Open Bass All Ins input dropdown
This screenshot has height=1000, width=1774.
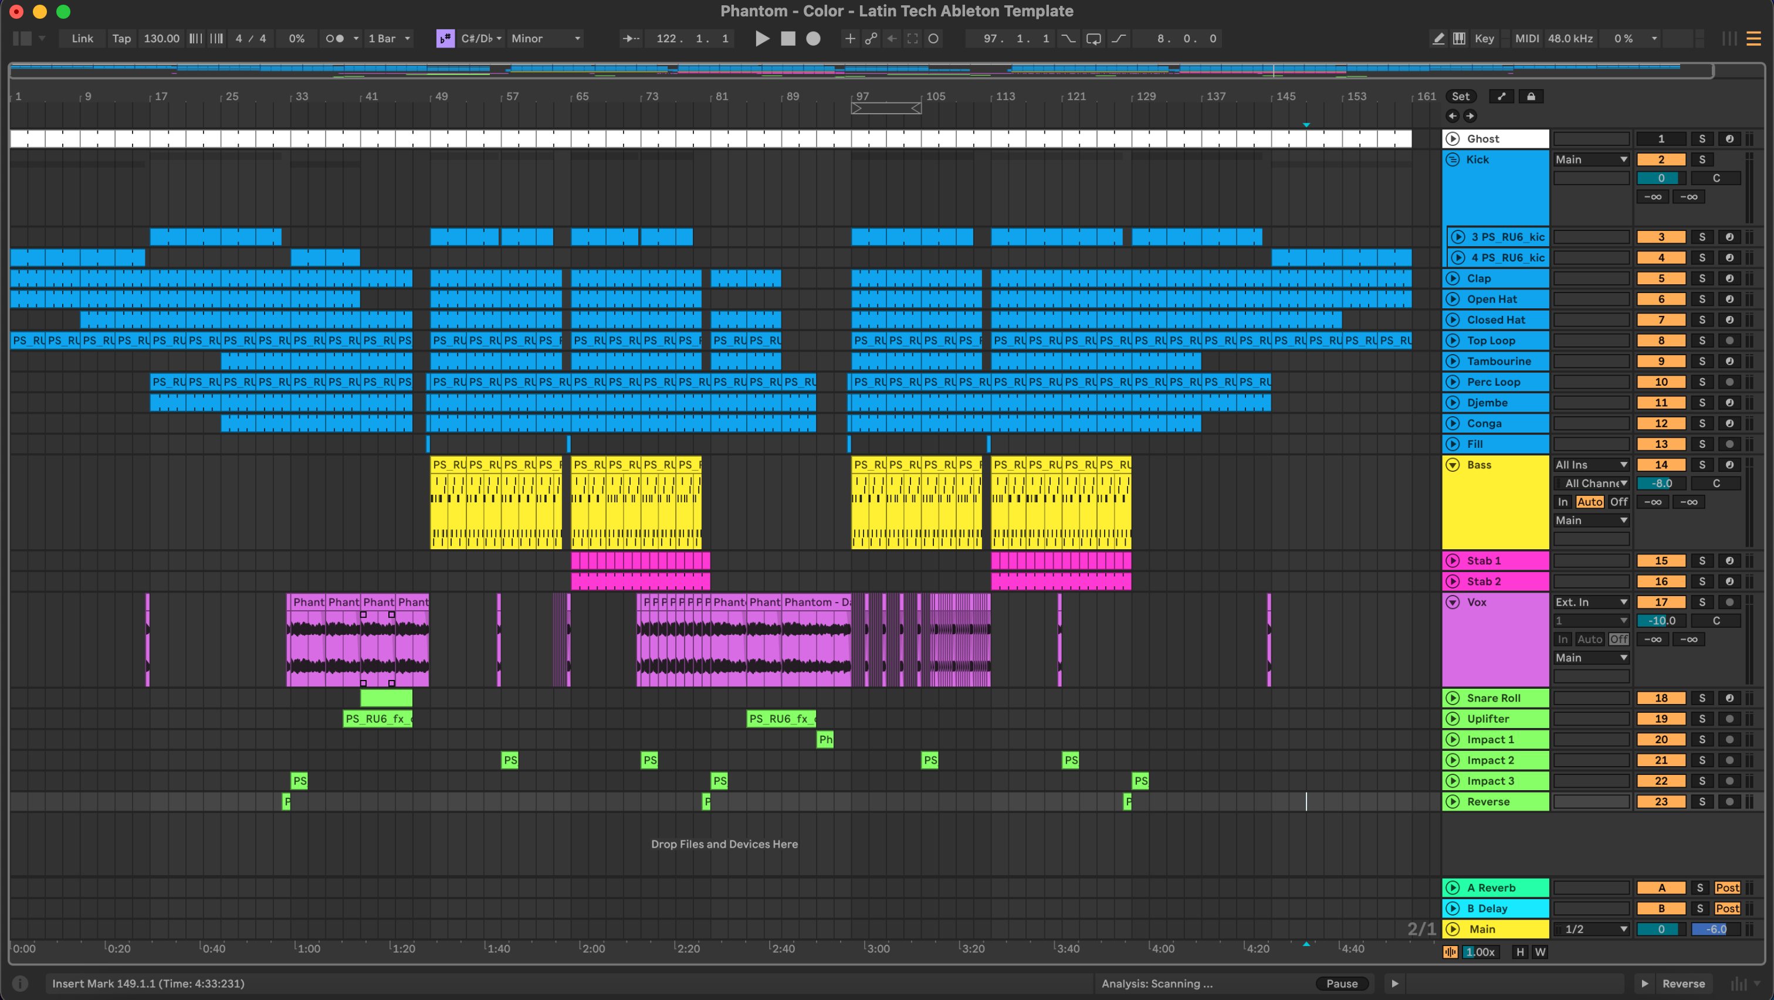click(1591, 465)
